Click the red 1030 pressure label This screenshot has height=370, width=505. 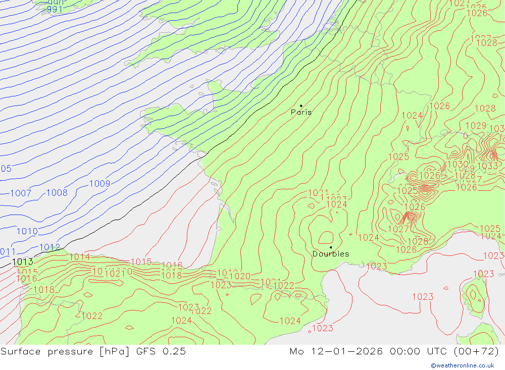[x=458, y=164]
